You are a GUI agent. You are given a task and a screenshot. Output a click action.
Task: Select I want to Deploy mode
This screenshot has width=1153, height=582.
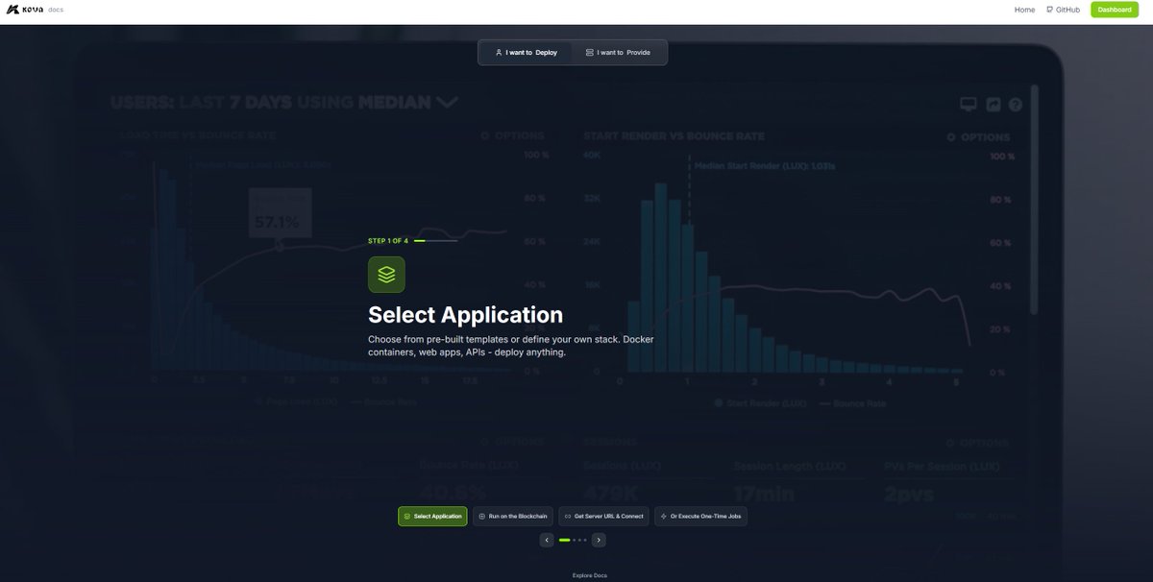(526, 50)
